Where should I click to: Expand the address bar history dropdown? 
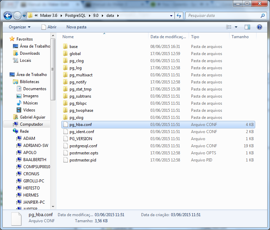tap(171, 16)
